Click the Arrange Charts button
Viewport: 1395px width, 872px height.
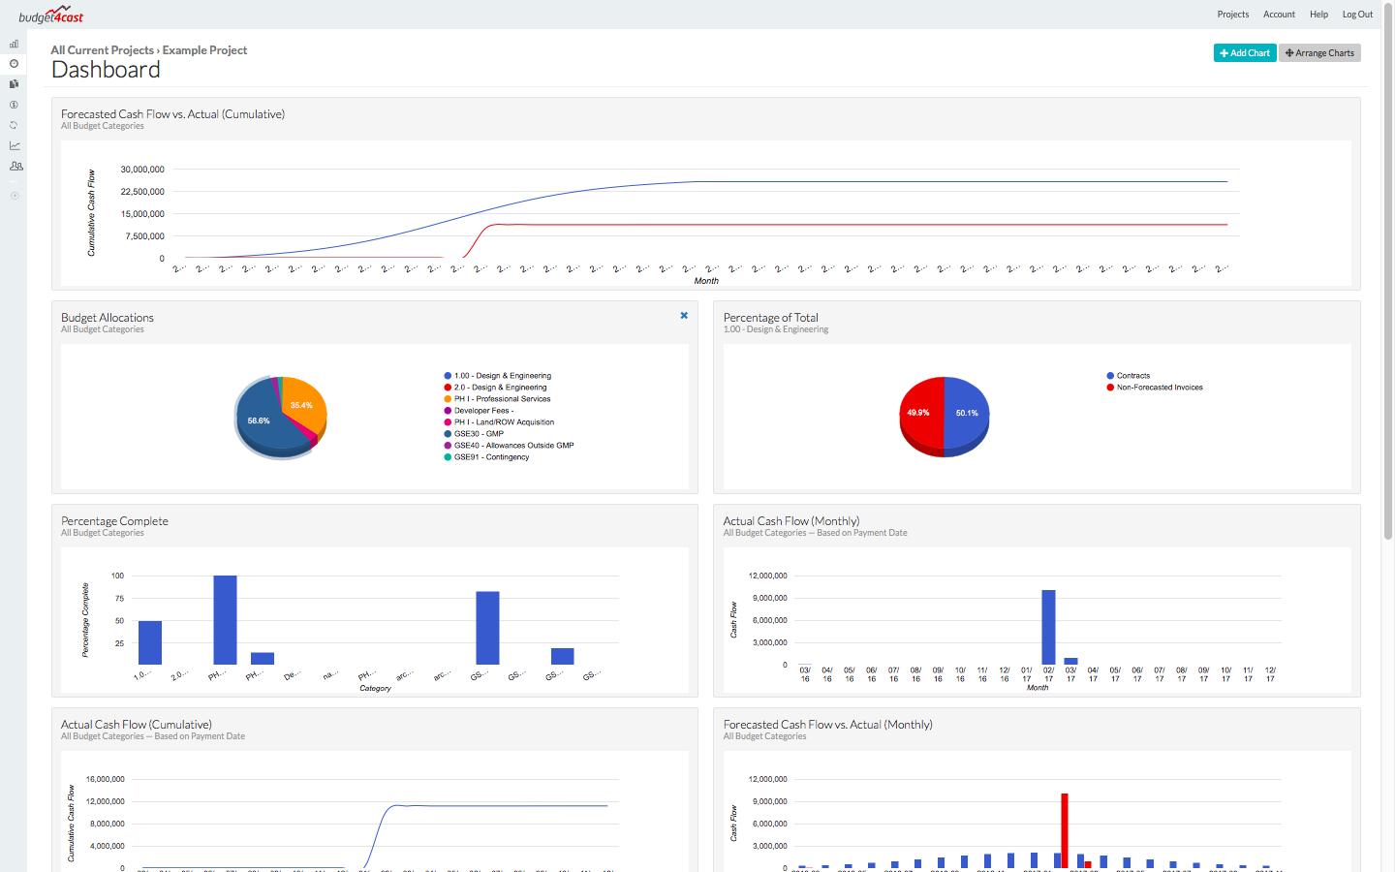click(1319, 53)
